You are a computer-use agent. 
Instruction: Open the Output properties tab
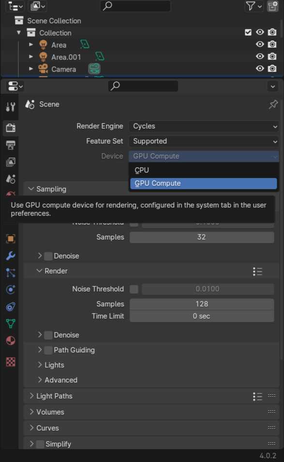pos(11,145)
